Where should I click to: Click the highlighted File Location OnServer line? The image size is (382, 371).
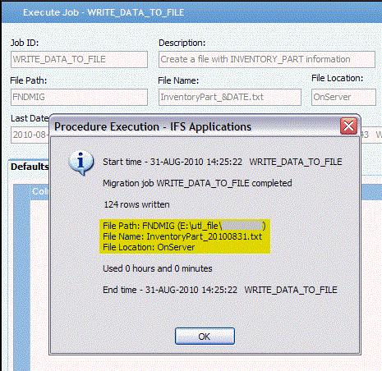(x=149, y=247)
